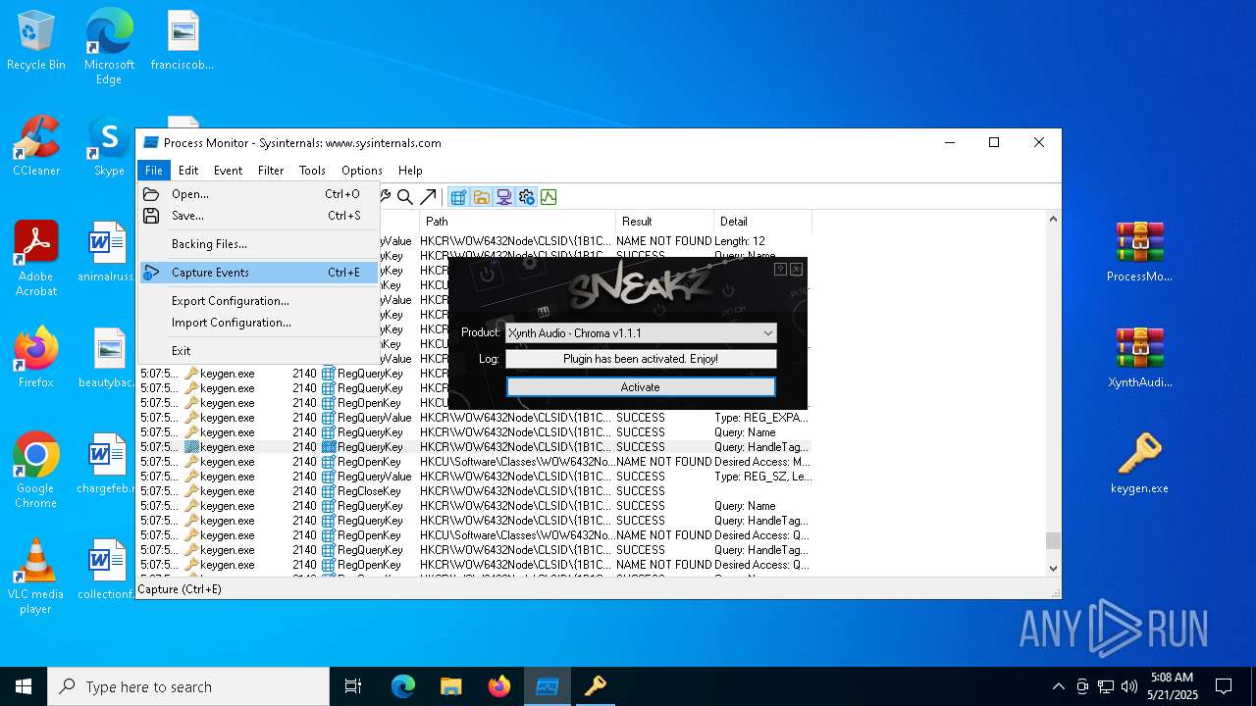Open the File menu in Process Monitor

coord(154,170)
